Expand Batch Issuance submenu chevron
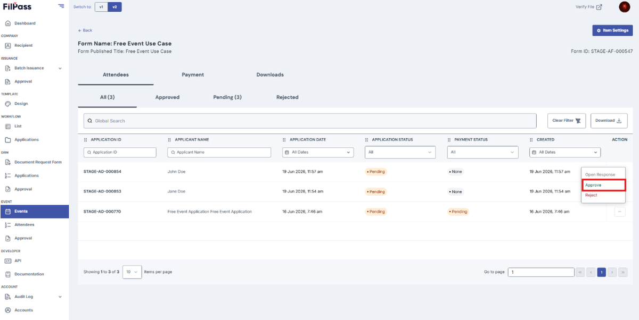This screenshot has height=320, width=639. coord(60,68)
